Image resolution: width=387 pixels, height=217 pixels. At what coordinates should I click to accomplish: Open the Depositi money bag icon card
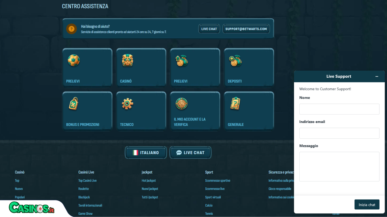pos(249,68)
